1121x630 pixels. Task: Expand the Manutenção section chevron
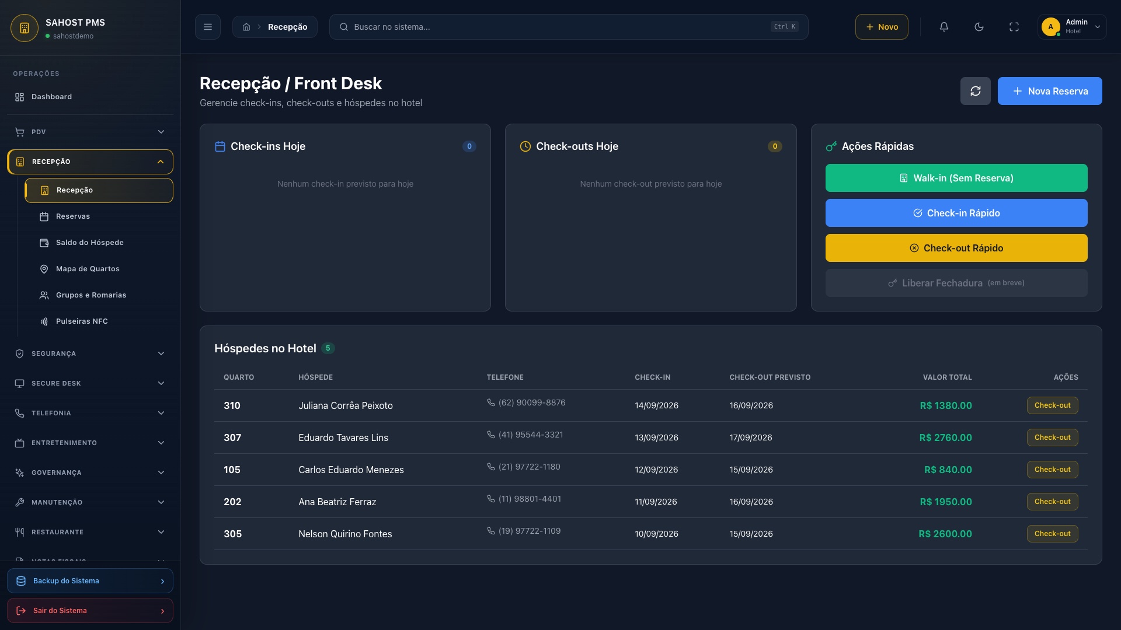[x=161, y=502]
